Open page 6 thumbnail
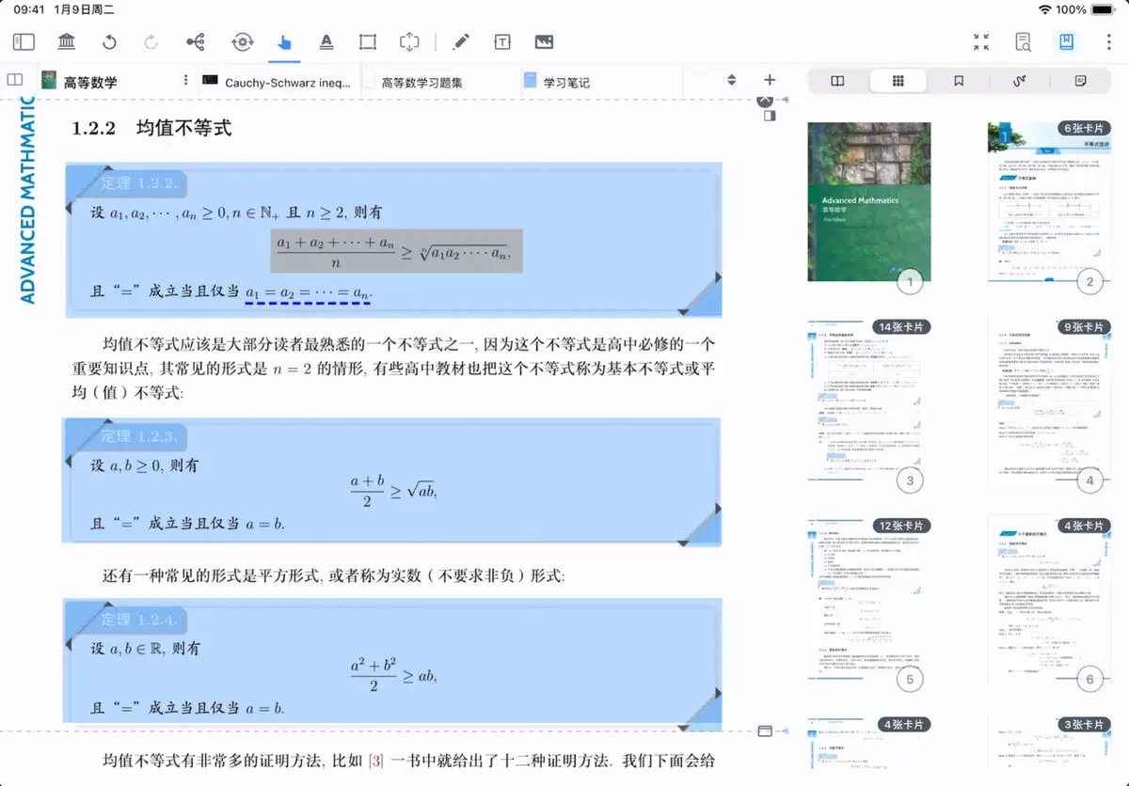 1049,602
